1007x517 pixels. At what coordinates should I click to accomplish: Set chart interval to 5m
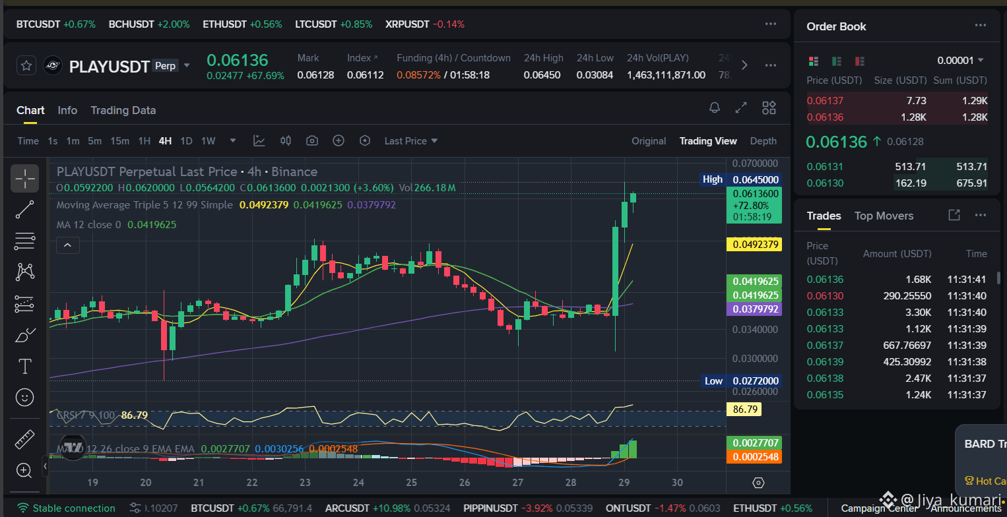point(94,141)
